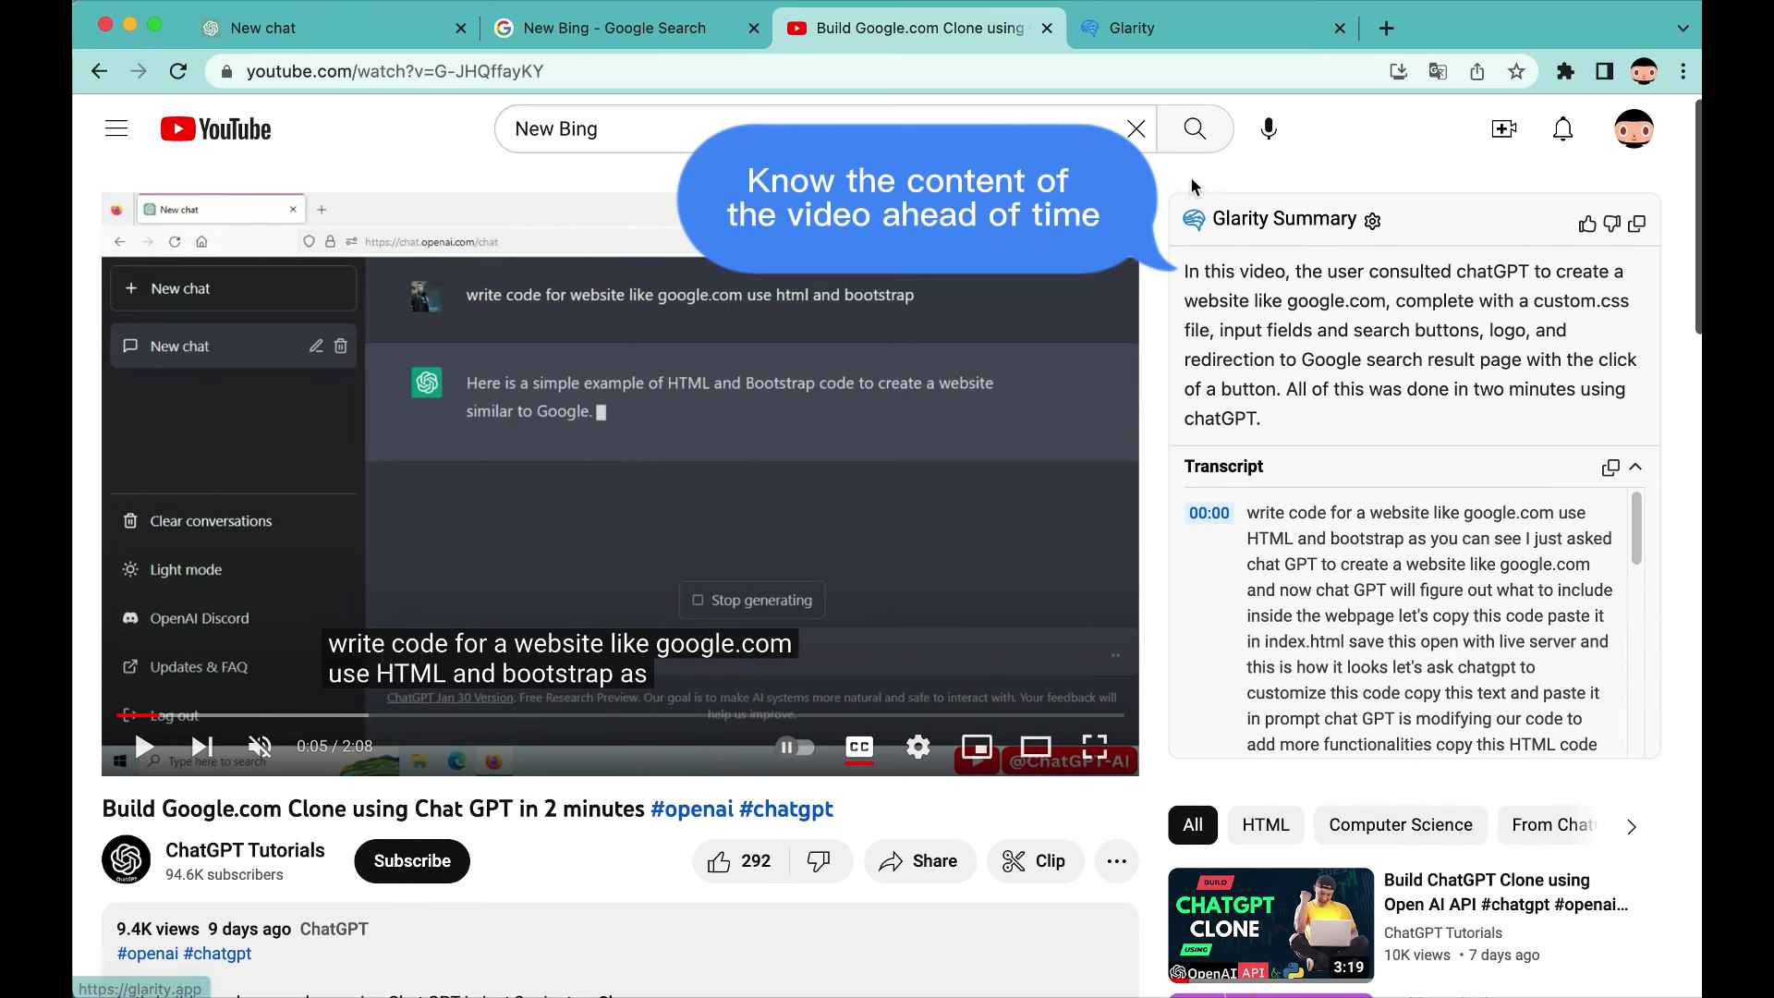Viewport: 1774px width, 998px height.
Task: Open the video player settings gear
Action: 917,747
